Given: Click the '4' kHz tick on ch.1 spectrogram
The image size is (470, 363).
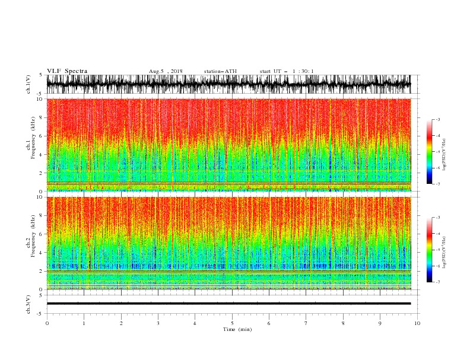Looking at the screenshot, I should (42, 155).
